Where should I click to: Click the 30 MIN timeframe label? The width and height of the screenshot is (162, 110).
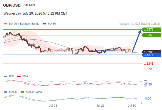pyautogui.click(x=30, y=5)
